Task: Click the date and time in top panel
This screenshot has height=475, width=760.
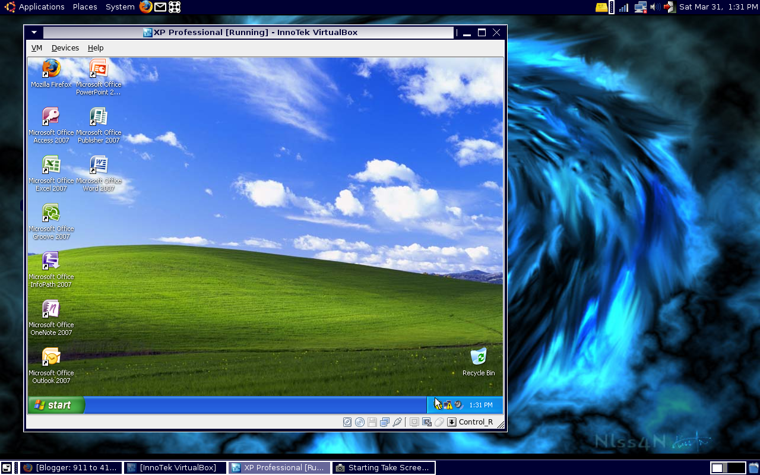Action: [718, 7]
